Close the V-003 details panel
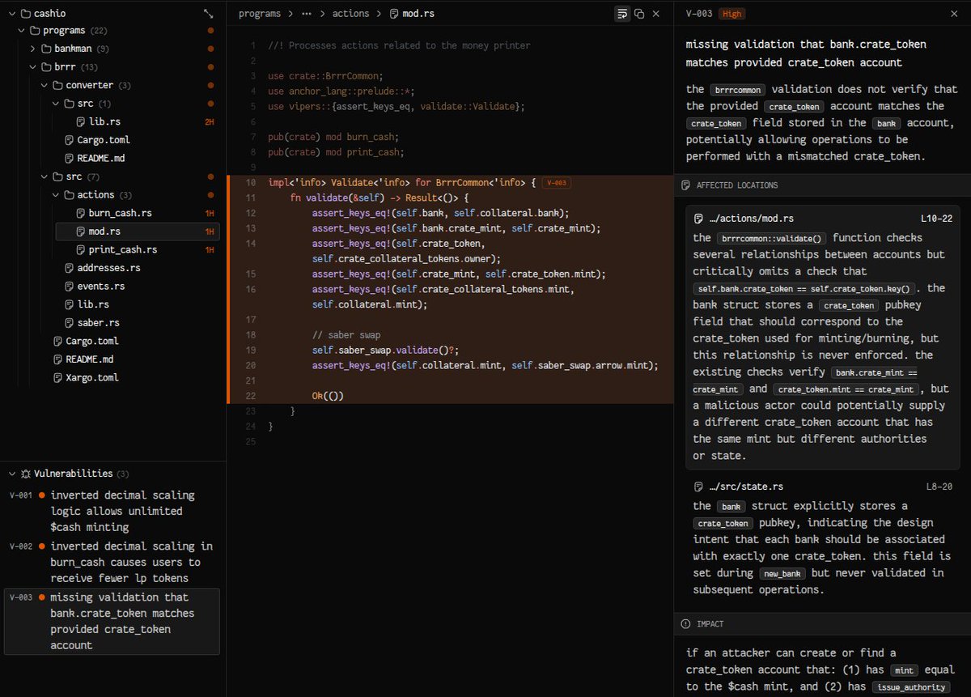This screenshot has height=697, width=971. [x=955, y=14]
